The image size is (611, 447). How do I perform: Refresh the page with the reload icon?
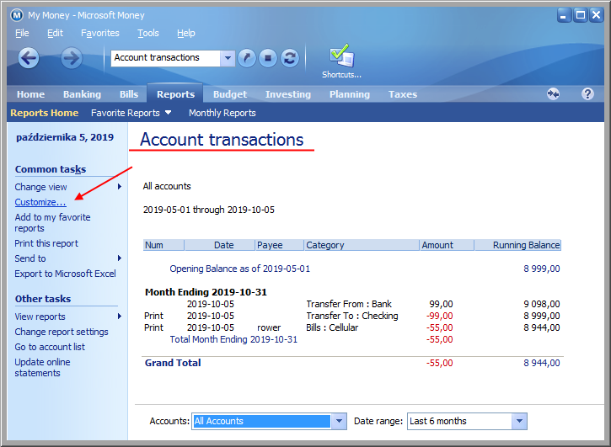click(290, 58)
